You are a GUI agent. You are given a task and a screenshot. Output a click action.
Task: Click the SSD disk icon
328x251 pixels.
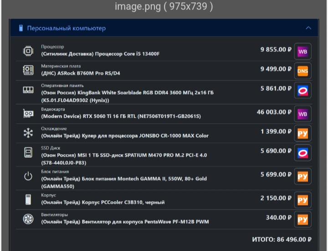28,152
